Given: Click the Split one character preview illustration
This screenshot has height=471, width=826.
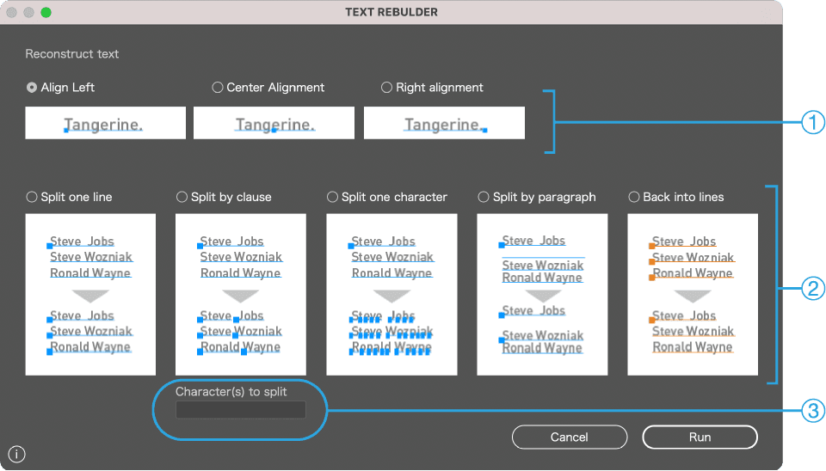Looking at the screenshot, I should pyautogui.click(x=391, y=294).
